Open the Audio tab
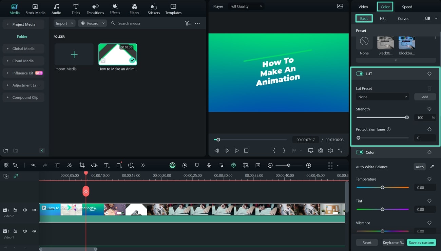Screen dimensions: 441x251 [56, 9]
